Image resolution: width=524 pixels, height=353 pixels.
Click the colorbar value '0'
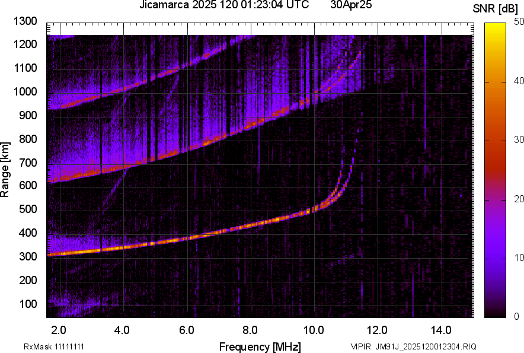click(517, 316)
